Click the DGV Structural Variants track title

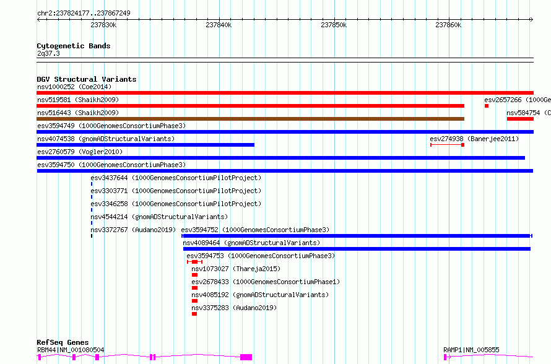(x=87, y=79)
